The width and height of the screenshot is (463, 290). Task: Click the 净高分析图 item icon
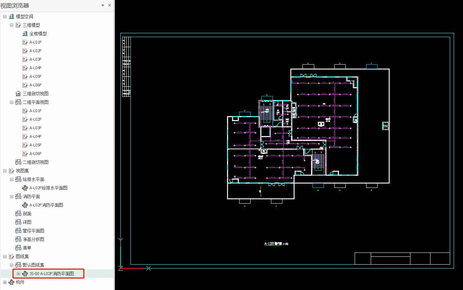tap(18, 239)
